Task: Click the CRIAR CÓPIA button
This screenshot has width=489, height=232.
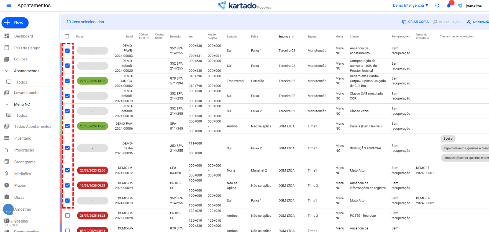Action: [x=415, y=22]
